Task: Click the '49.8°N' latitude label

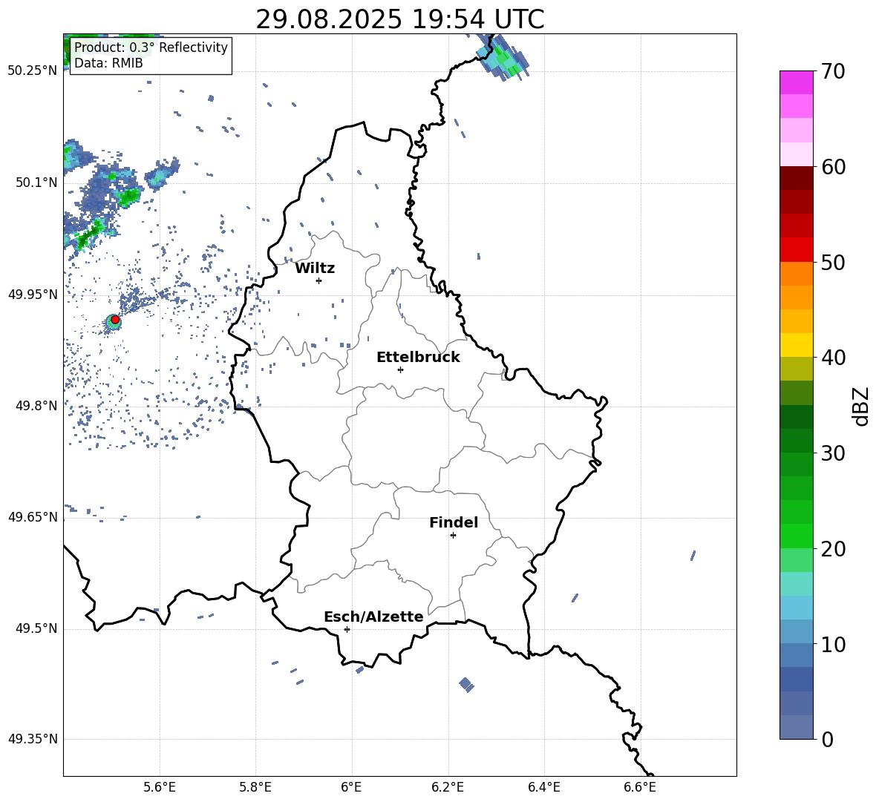Action: pyautogui.click(x=36, y=406)
